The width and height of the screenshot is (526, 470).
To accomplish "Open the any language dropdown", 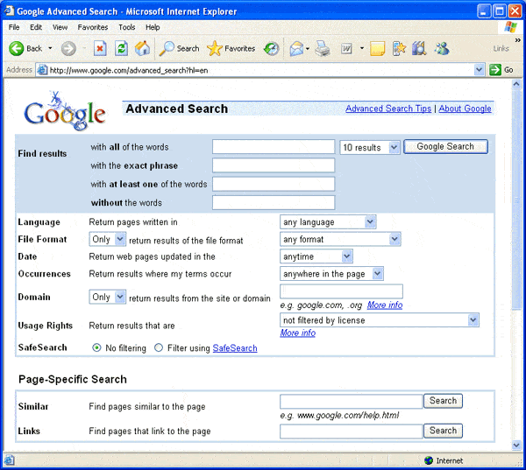I will [328, 222].
